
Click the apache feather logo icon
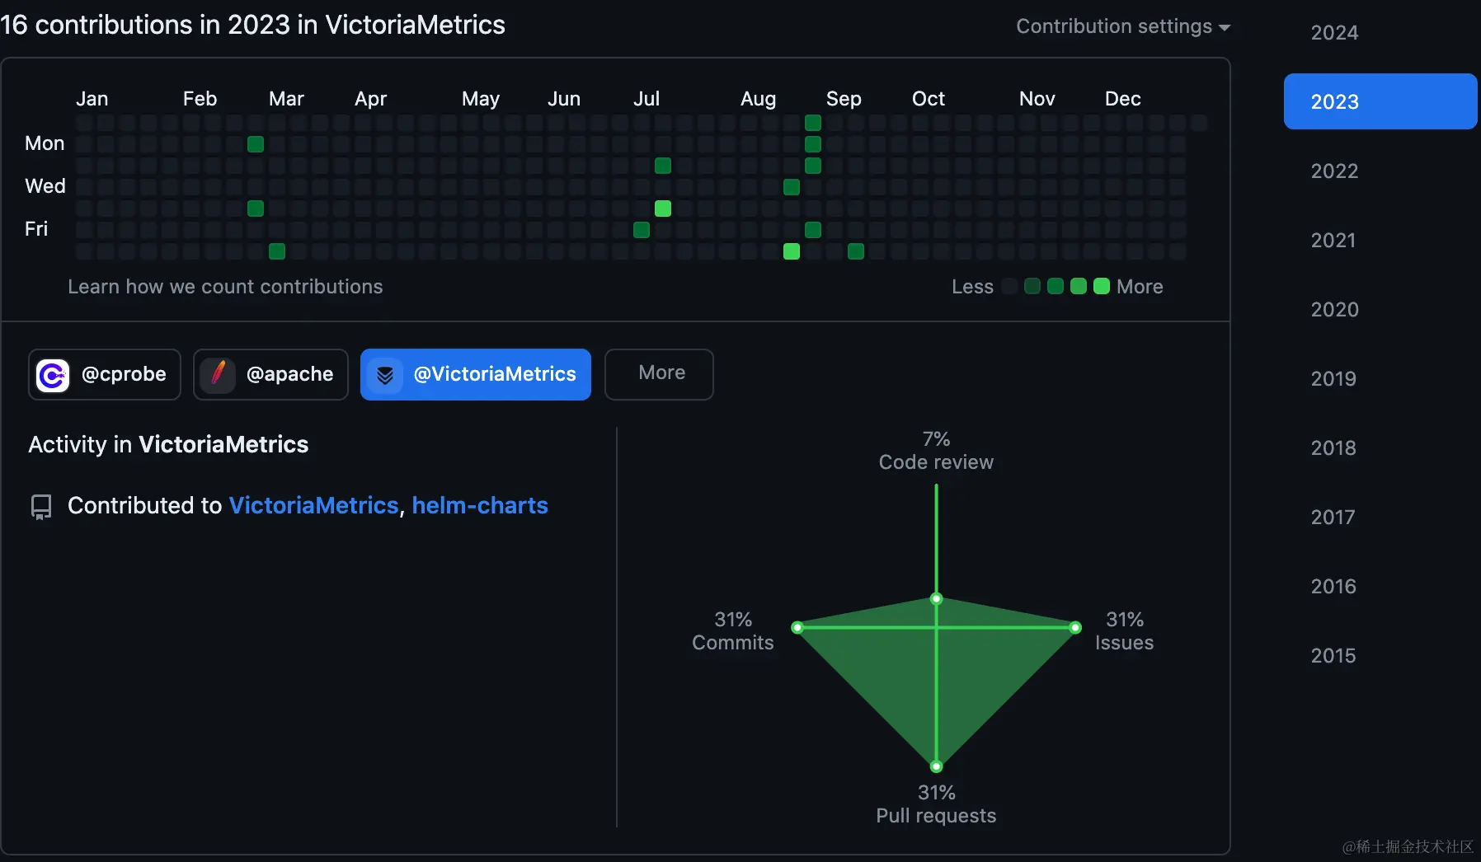tap(218, 375)
